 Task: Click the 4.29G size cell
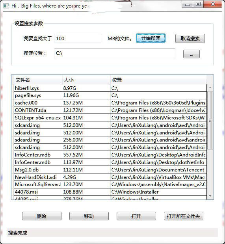(86, 177)
